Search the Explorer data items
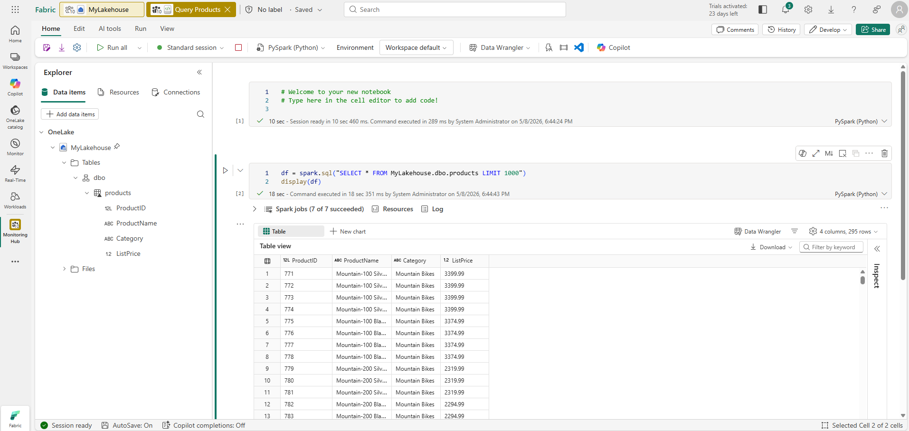 pos(200,114)
